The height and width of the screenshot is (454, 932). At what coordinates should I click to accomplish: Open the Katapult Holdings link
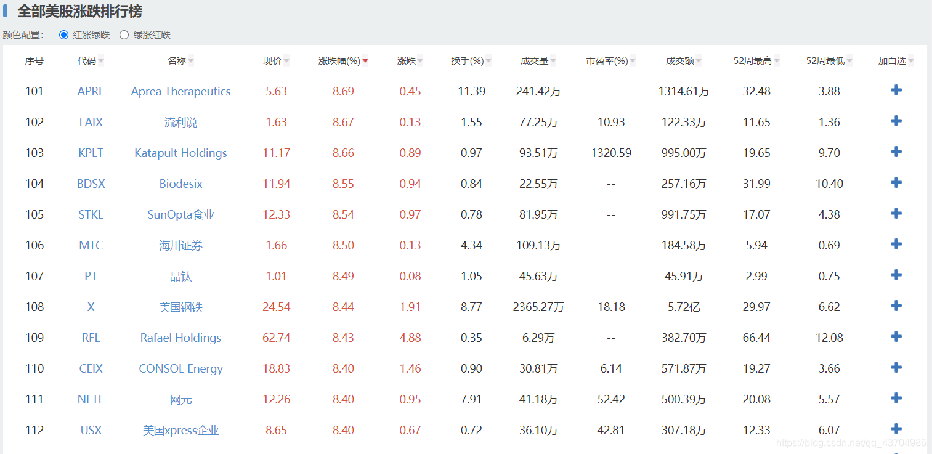(x=181, y=153)
